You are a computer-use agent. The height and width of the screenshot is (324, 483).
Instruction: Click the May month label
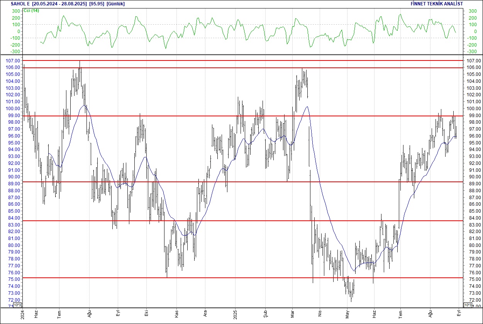coord(347,314)
